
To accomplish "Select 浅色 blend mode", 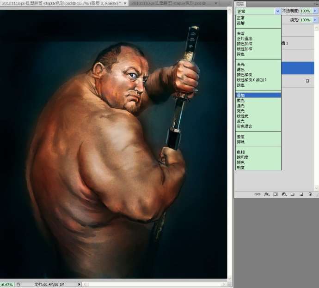I will coord(258,85).
